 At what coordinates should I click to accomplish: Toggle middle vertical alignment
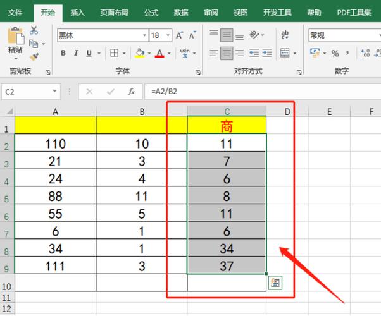(x=227, y=35)
